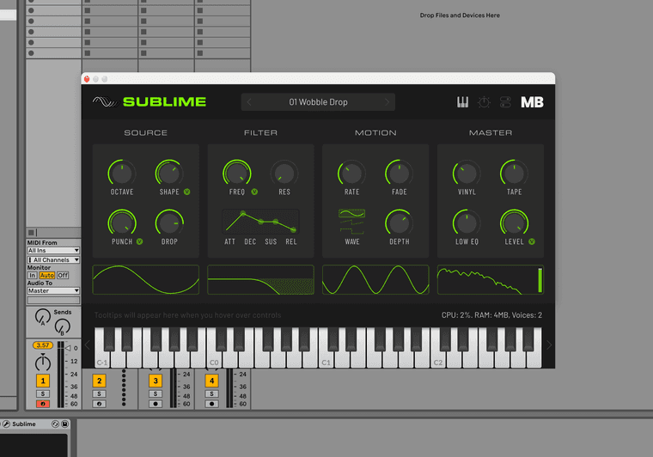This screenshot has height=457, width=653.
Task: Select the next preset arrow
Action: pos(387,102)
